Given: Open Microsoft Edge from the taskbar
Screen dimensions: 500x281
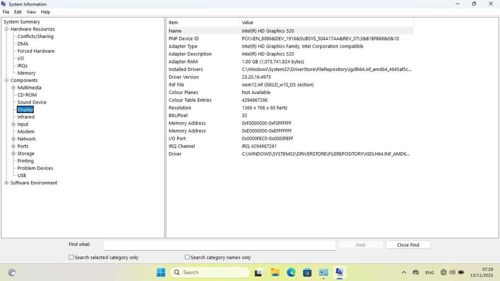Looking at the screenshot, I should (291, 272).
